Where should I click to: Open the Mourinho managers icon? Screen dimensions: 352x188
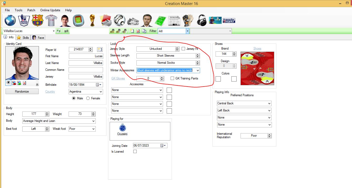[147, 20]
